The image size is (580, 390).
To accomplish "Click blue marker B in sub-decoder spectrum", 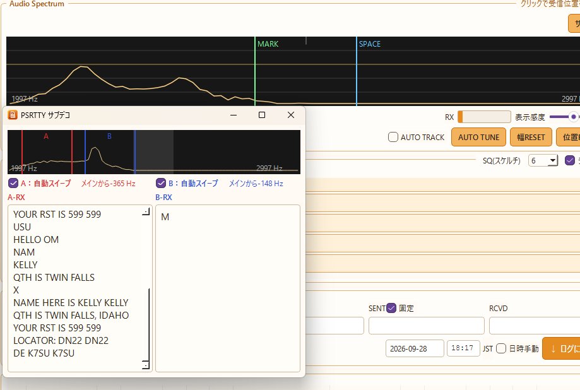I will 109,136.
